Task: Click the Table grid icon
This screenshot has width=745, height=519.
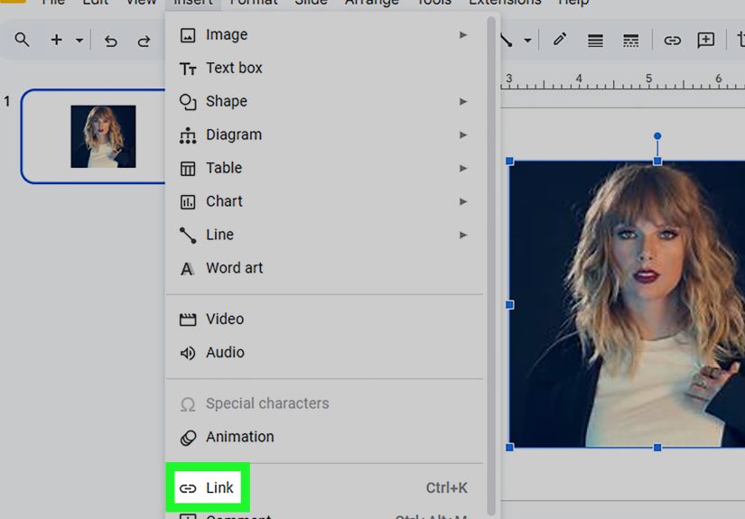Action: (x=188, y=169)
